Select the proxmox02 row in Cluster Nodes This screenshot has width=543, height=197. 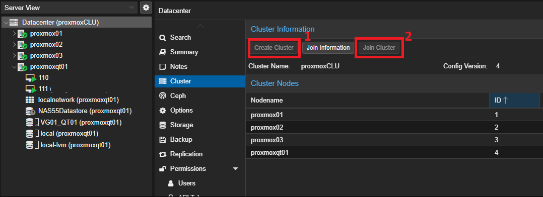[x=394, y=127]
